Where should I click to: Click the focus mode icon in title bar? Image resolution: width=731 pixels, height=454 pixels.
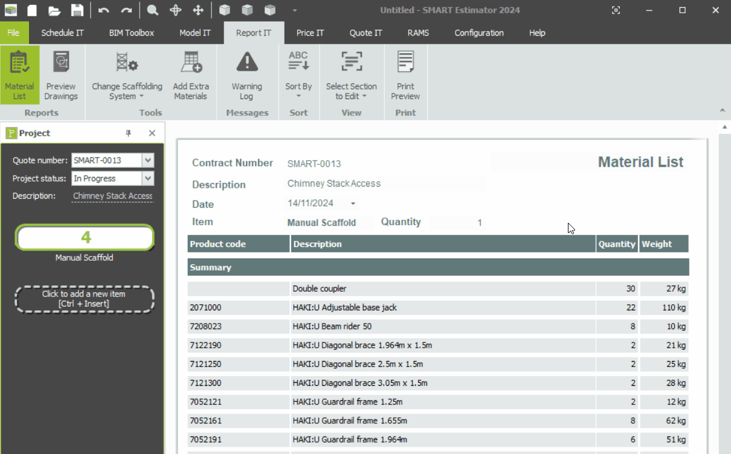(x=616, y=10)
